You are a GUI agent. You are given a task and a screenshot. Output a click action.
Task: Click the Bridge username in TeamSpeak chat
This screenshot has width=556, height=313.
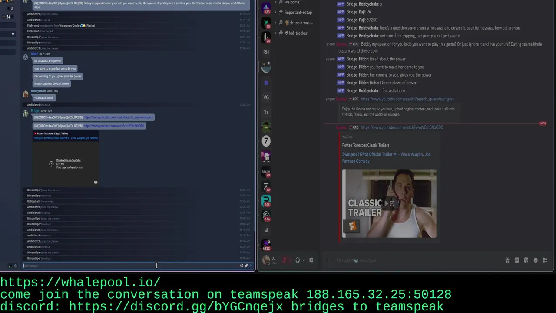35,110
